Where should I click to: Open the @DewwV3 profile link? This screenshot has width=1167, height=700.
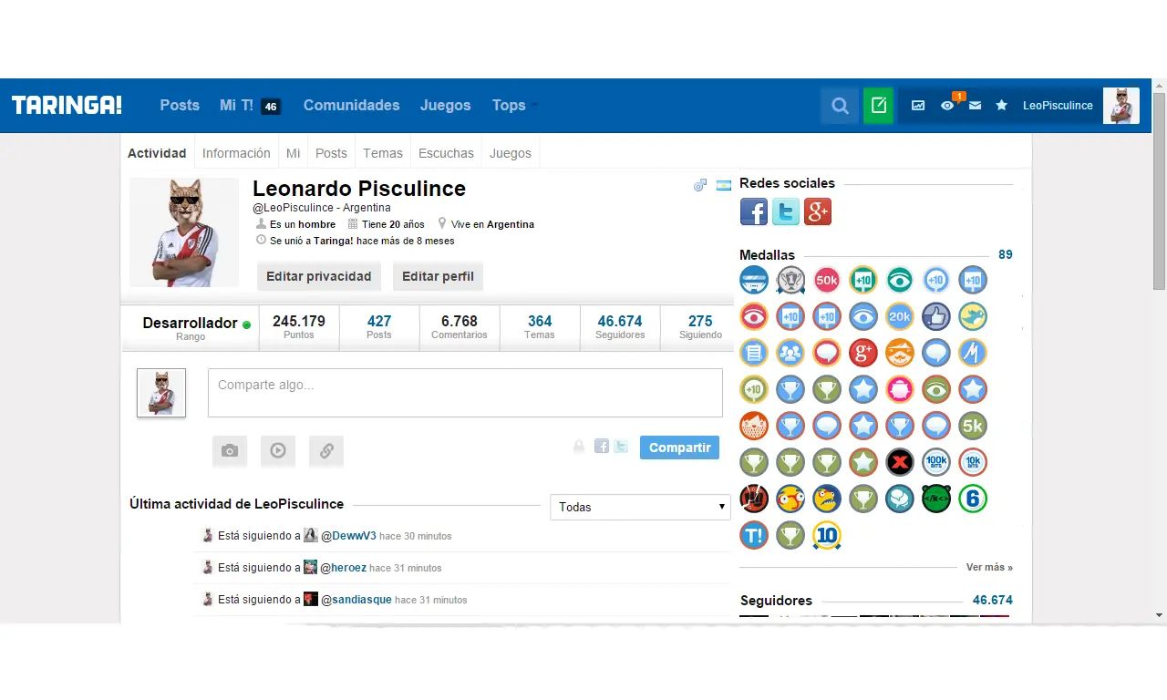click(x=348, y=536)
